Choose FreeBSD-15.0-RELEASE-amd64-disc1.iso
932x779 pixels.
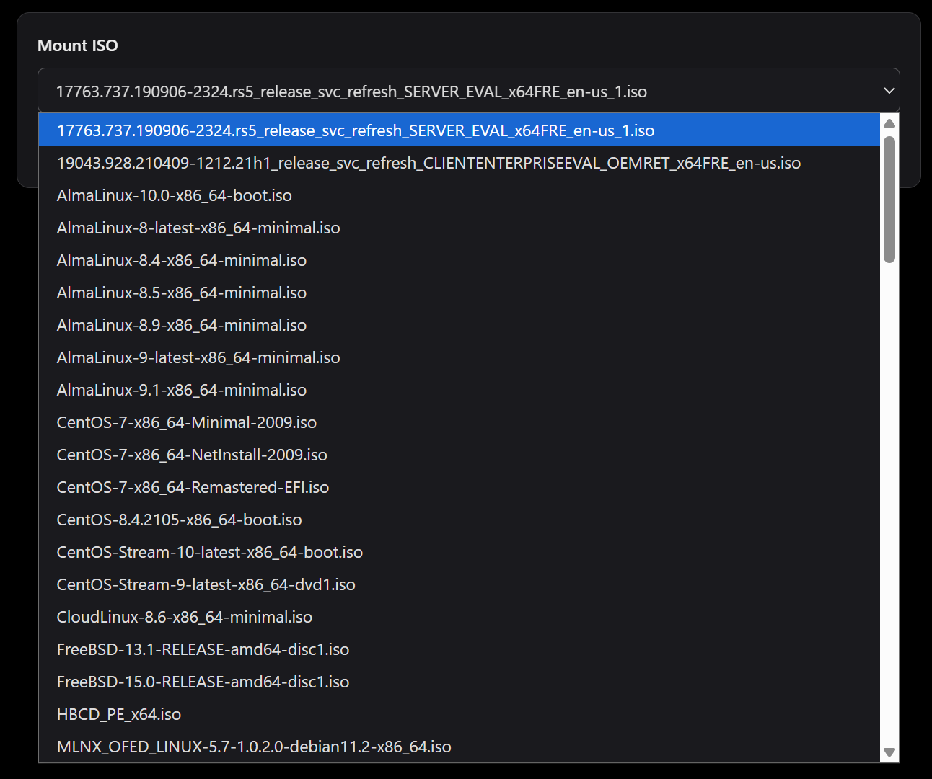[460, 682]
